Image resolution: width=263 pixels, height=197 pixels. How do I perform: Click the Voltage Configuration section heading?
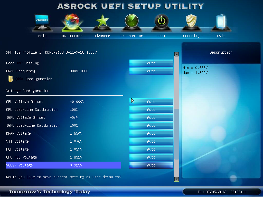(x=28, y=91)
